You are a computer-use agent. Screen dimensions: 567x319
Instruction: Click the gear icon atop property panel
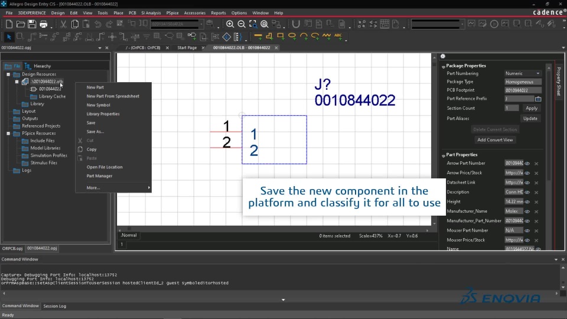pyautogui.click(x=443, y=57)
